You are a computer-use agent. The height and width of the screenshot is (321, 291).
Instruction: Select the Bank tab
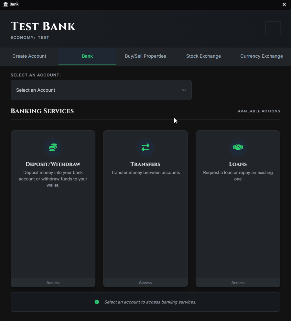point(88,56)
